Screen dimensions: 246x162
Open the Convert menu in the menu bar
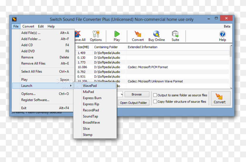tap(28, 26)
